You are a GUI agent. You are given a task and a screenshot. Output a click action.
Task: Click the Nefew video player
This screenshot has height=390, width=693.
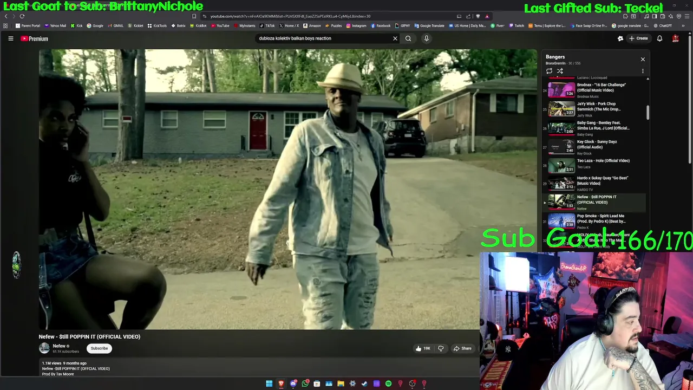coord(288,189)
